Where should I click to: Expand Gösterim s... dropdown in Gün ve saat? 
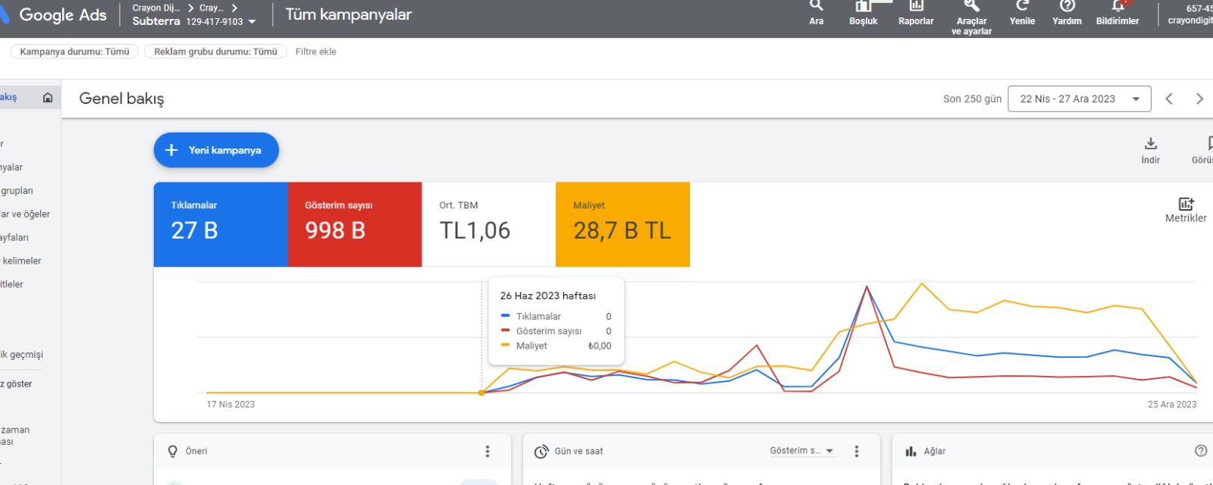pos(802,451)
